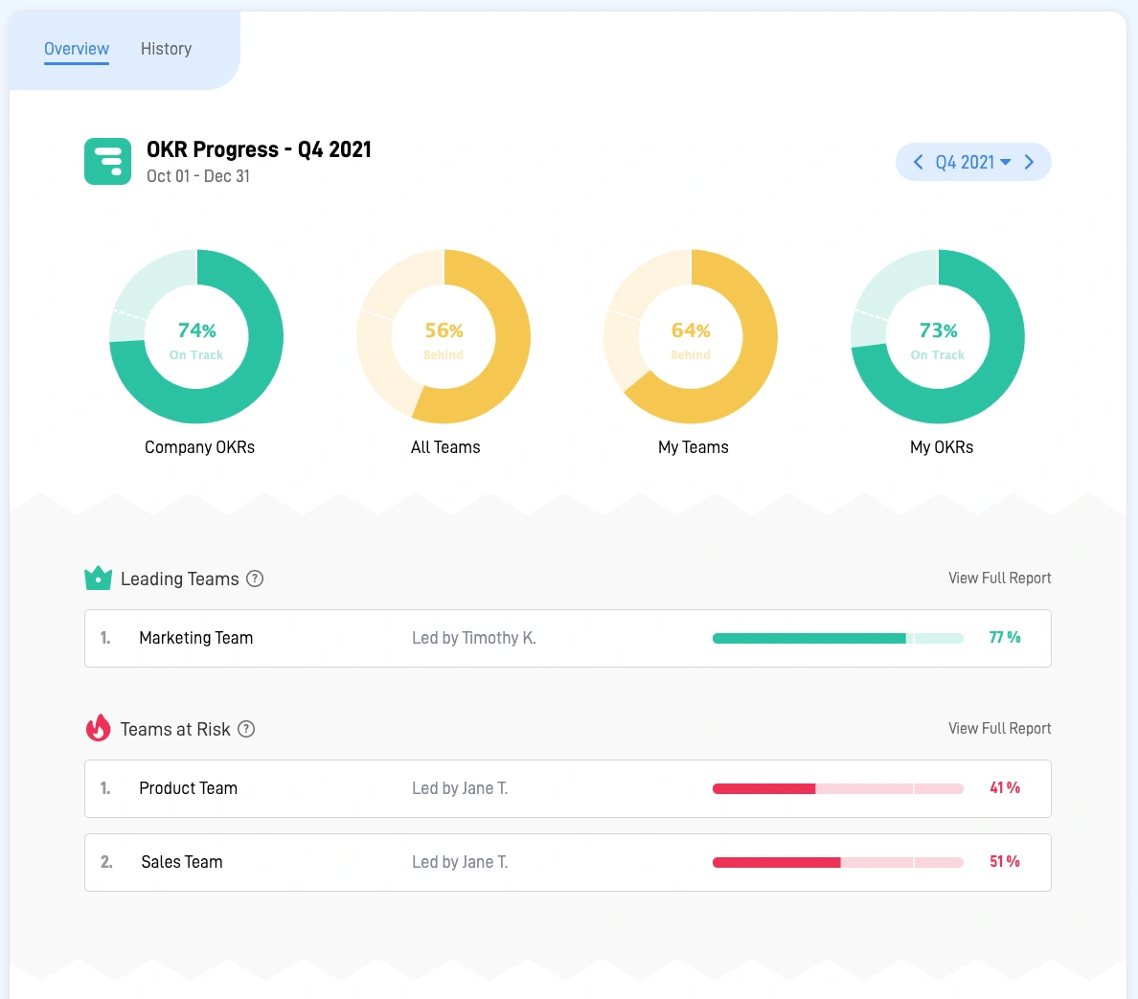Click the crown icon beside Leading Teams
The width and height of the screenshot is (1138, 999).
(98, 579)
